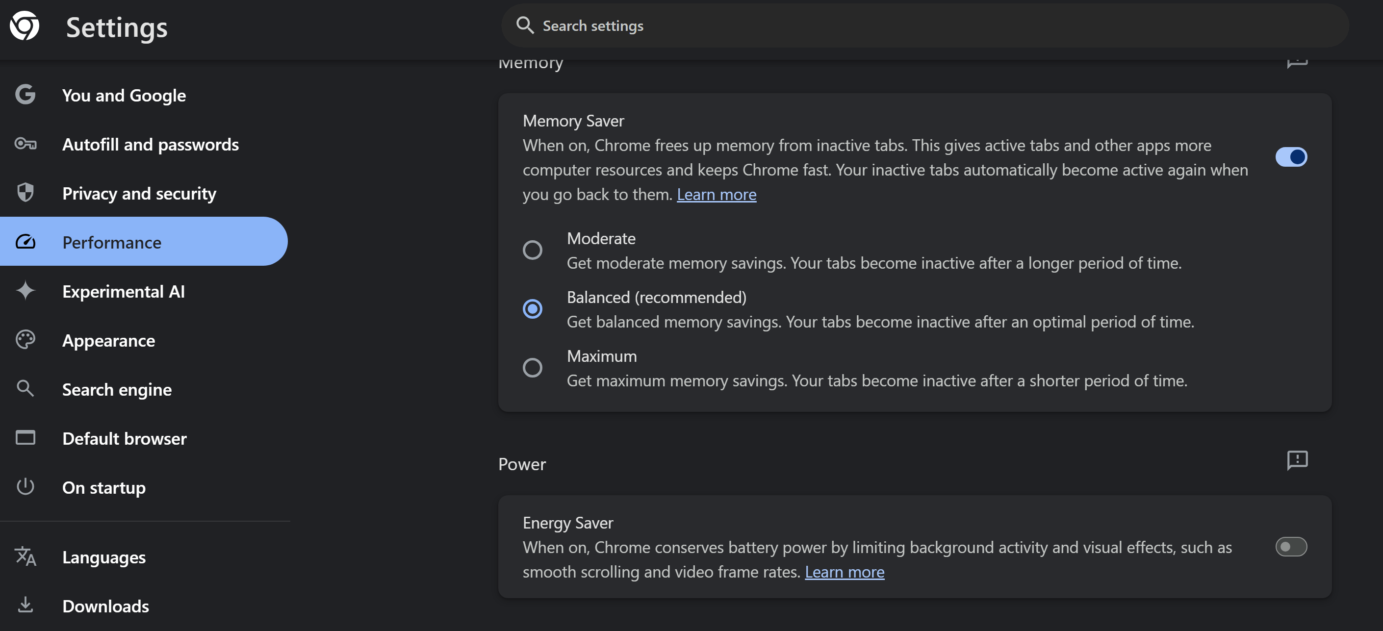1383x631 pixels.
Task: Click the Languages translate icon
Action: (x=25, y=556)
